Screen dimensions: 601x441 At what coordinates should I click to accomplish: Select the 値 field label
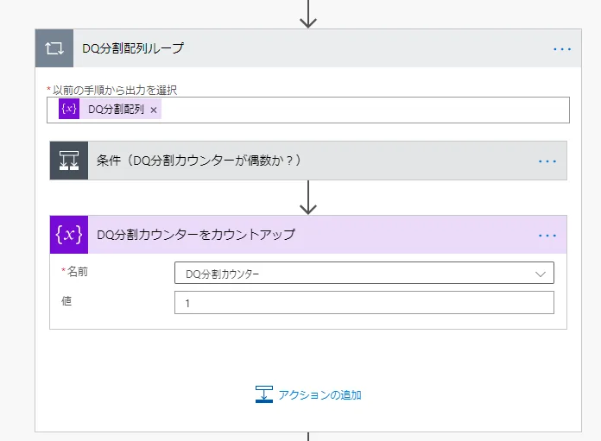point(66,301)
